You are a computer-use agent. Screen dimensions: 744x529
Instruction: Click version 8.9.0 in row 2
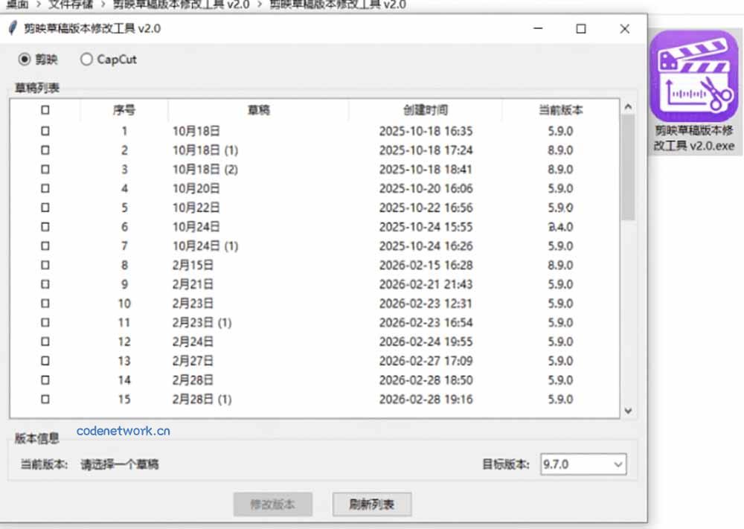point(560,150)
